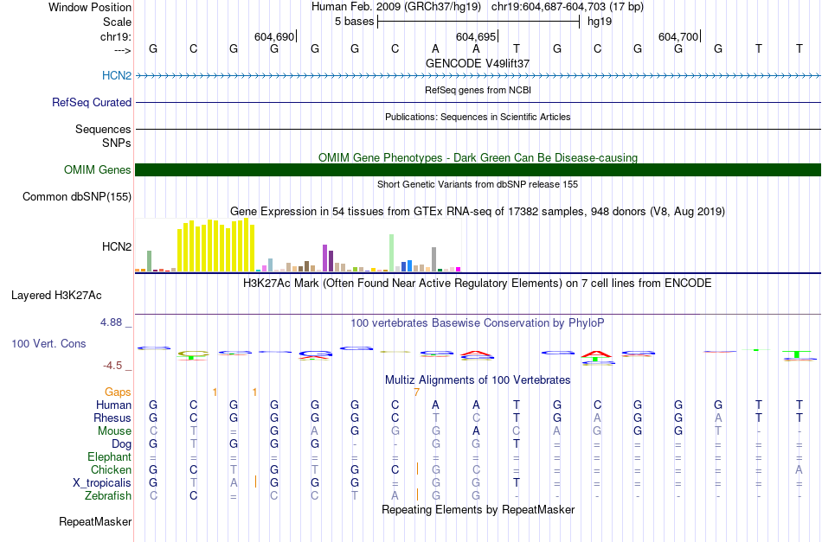Click the 604,690 ruler coordinate
The height and width of the screenshot is (542, 822).
(274, 36)
